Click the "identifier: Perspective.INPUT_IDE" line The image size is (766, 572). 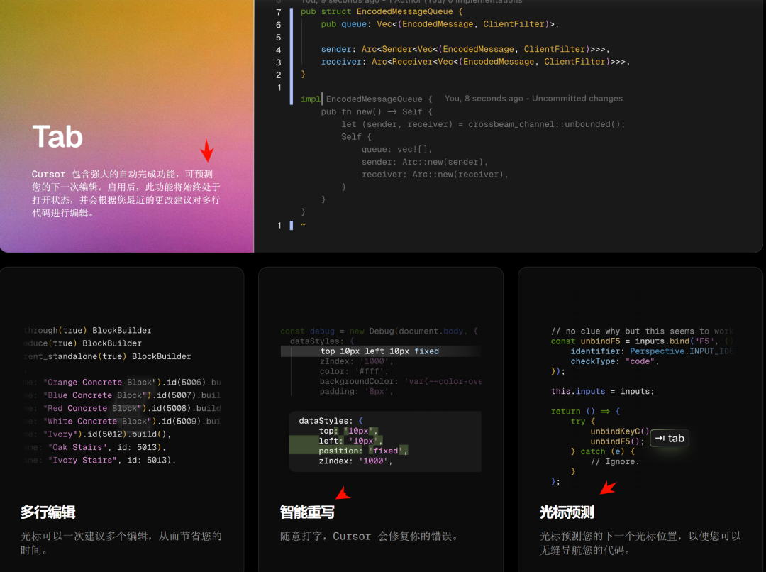pyautogui.click(x=653, y=351)
